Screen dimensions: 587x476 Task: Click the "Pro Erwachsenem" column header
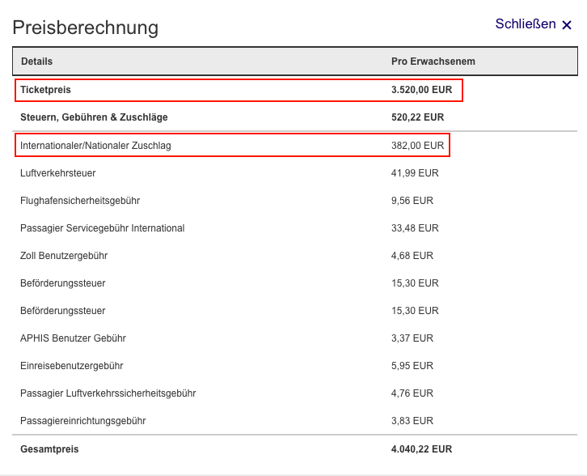433,62
